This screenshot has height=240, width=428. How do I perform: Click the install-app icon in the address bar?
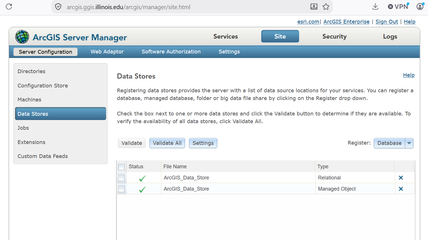point(314,7)
